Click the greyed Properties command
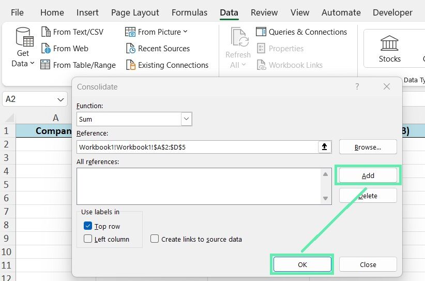 click(280, 49)
